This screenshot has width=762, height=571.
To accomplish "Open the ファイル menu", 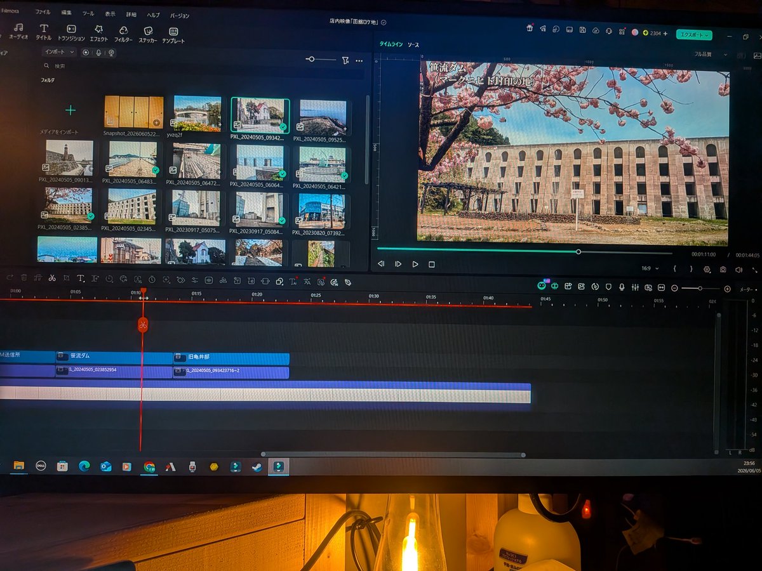I will 43,12.
